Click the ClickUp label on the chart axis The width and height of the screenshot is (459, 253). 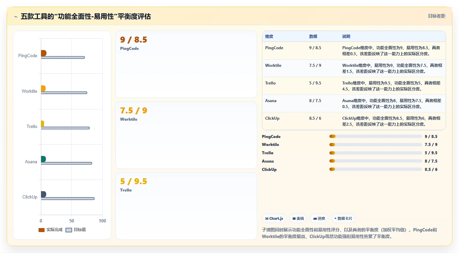coord(30,197)
